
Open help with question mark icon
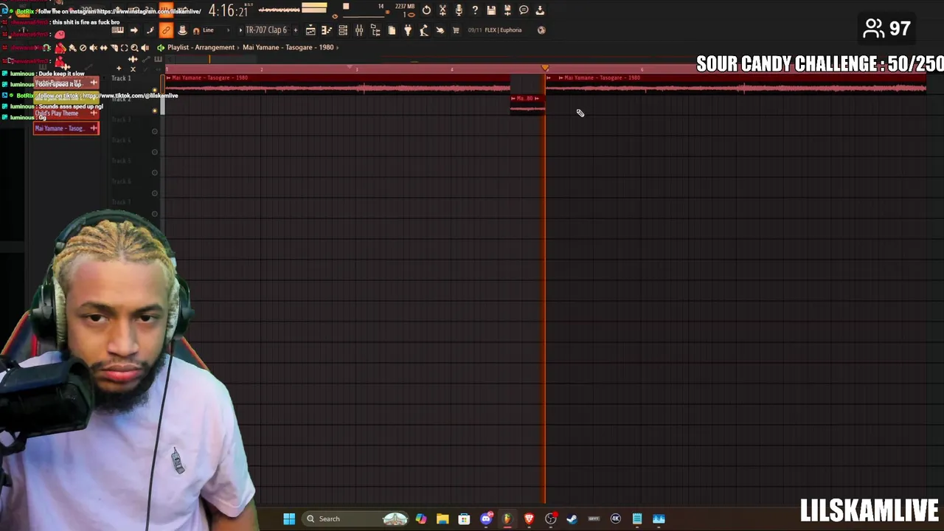(x=475, y=10)
